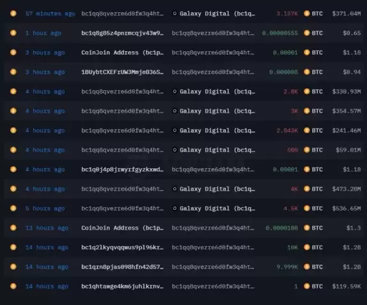Open sender address bc1q0j4p8jrwyrfgyzkxwd…
The image size is (367, 305).
[123, 169]
